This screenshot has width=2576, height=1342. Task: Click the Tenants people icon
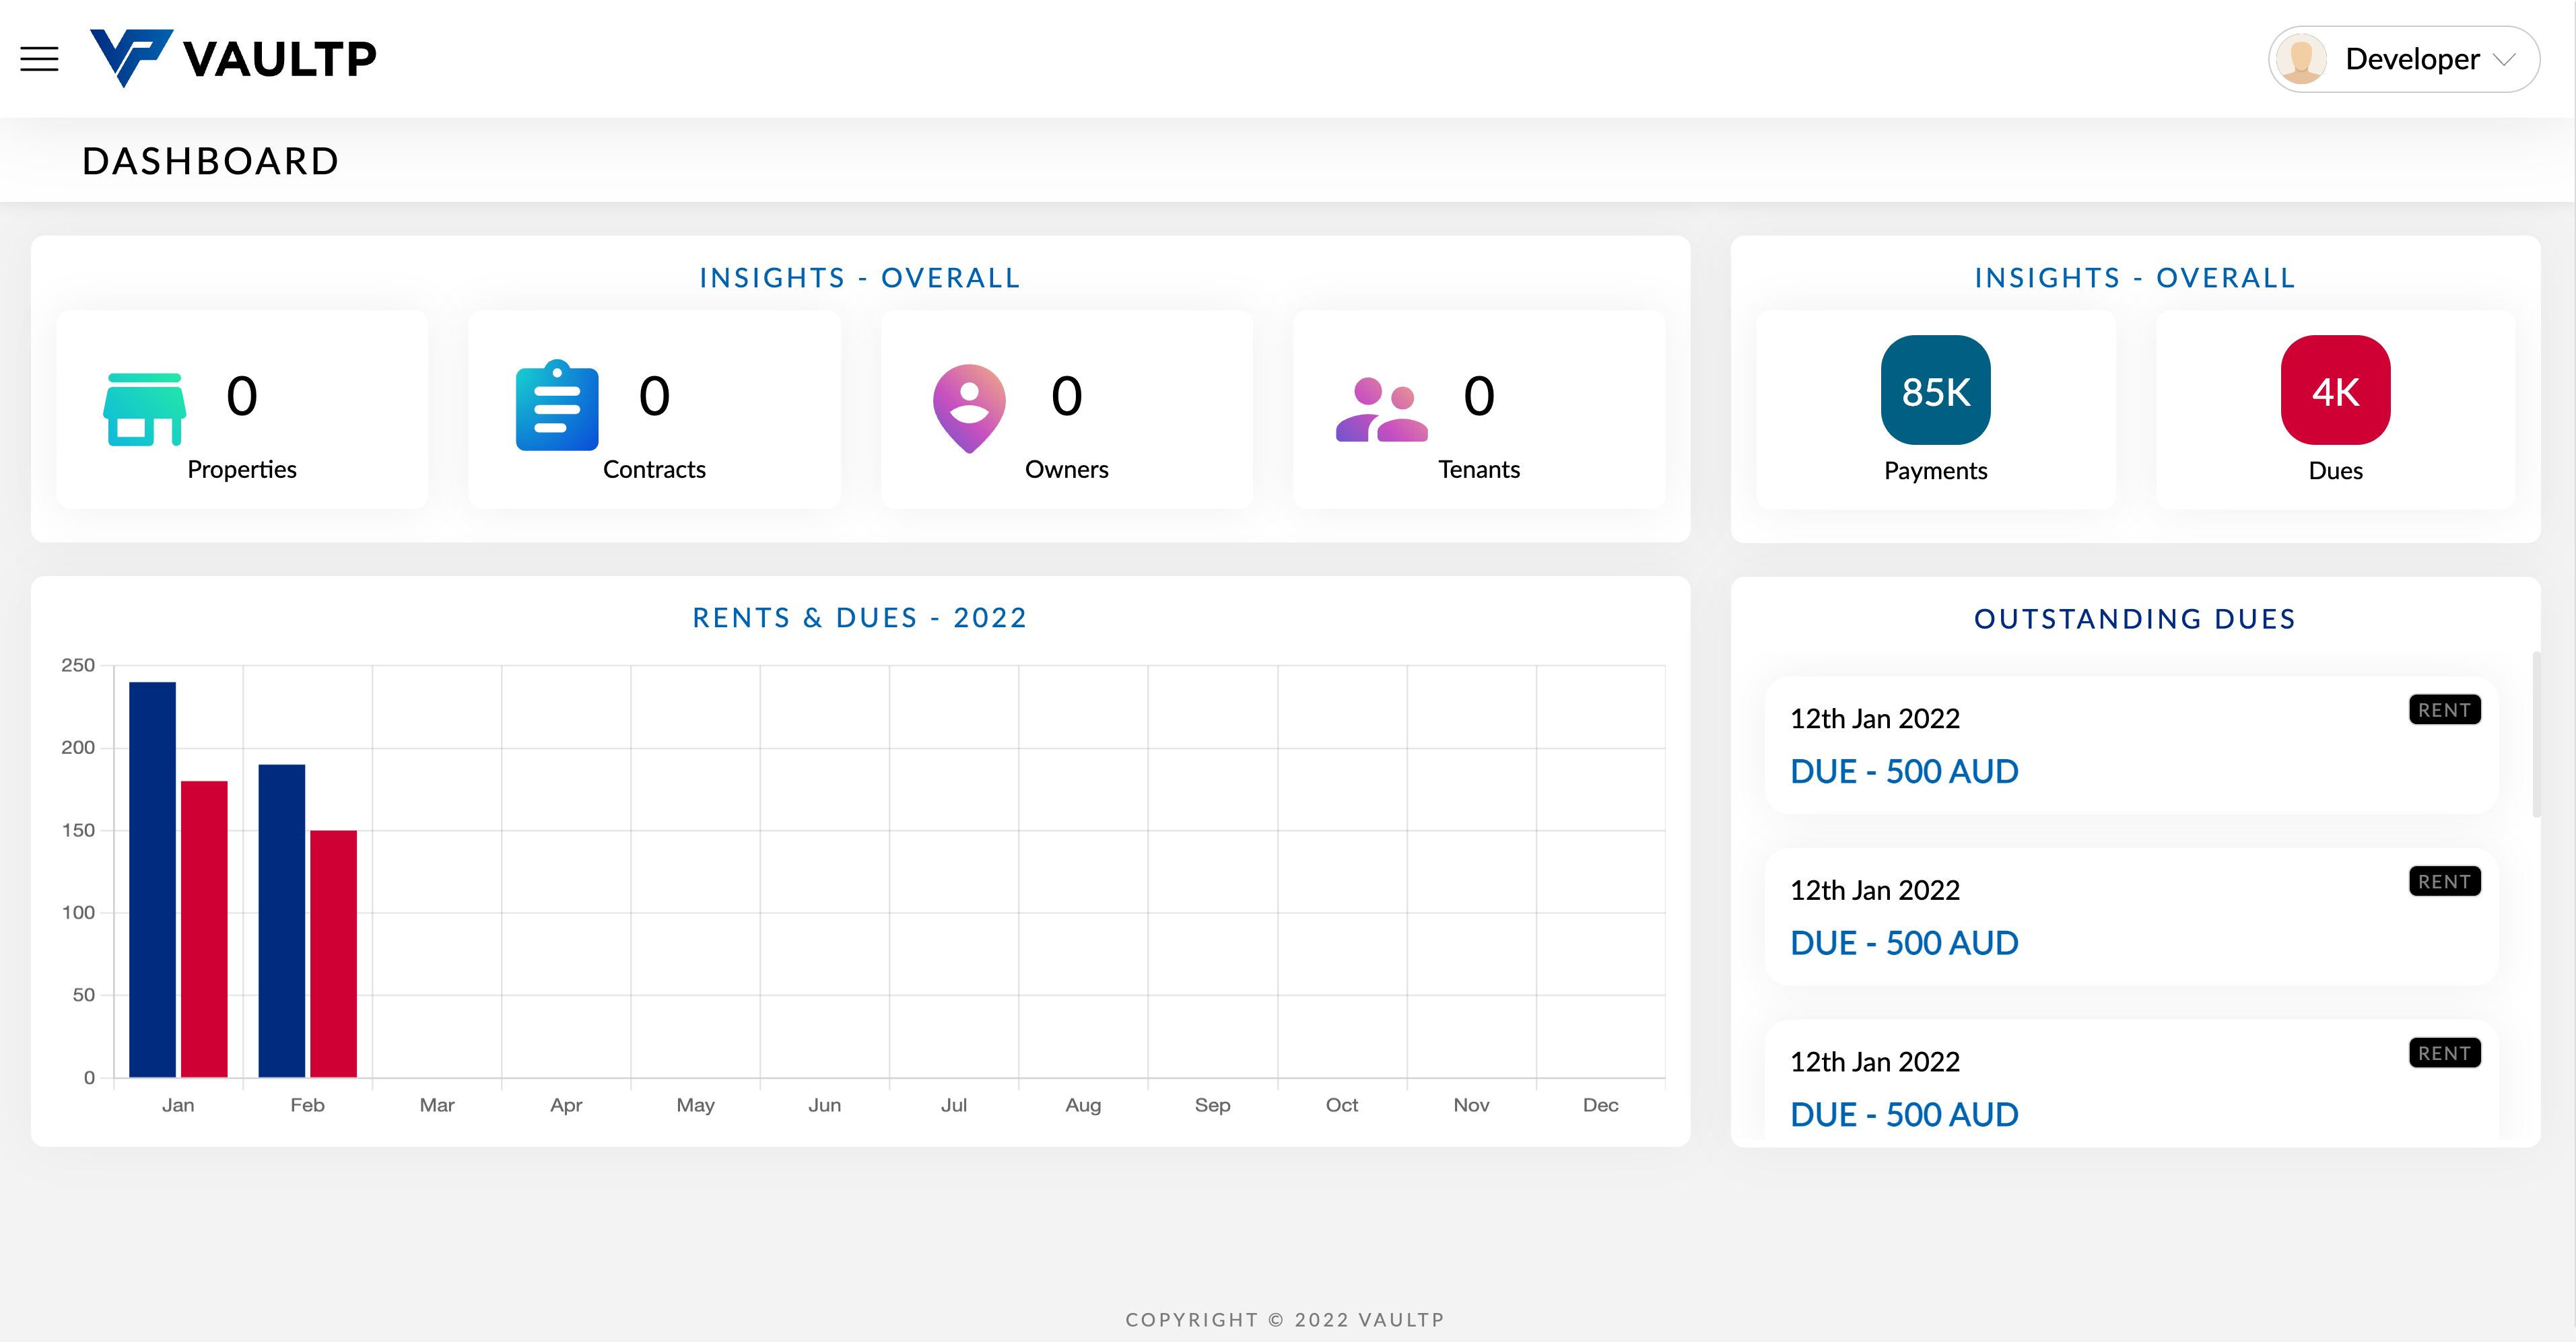tap(1382, 410)
